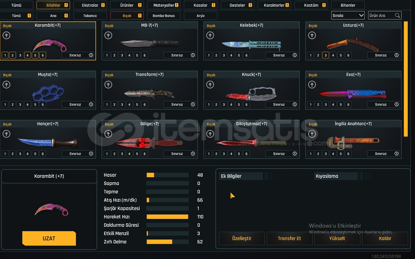Click the upgrade arrow icon on Karambit[+7] card
415x259 pixels.
pyautogui.click(x=6, y=35)
